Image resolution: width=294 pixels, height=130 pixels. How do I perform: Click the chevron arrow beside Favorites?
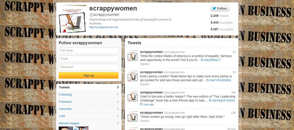(118, 109)
